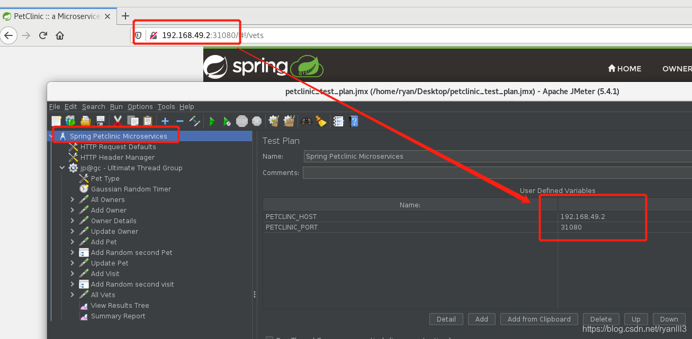
Task: Open the File menu
Action: 55,106
